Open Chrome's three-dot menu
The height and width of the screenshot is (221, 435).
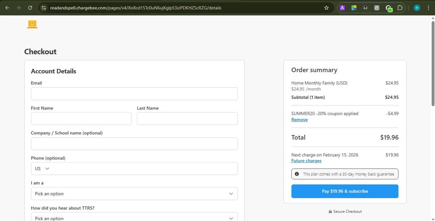(x=428, y=8)
